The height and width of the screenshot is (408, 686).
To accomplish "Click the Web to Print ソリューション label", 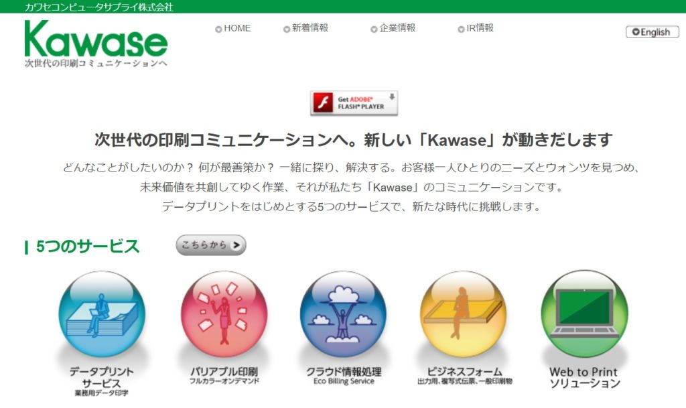I will tap(584, 378).
